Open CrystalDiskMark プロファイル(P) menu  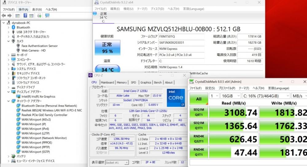click(x=227, y=88)
